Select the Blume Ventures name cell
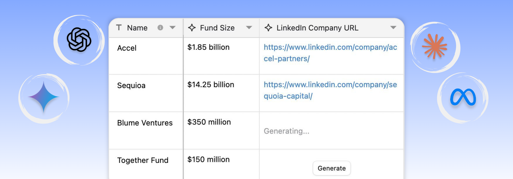The width and height of the screenshot is (513, 179). point(145,123)
